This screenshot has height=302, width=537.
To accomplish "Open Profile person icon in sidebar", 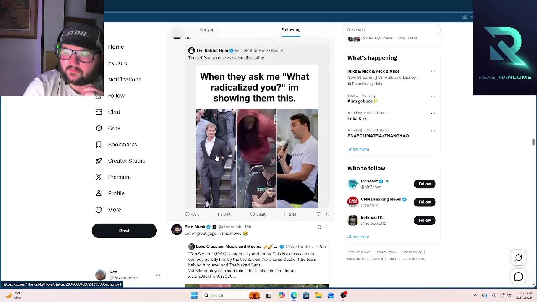I will coord(99,193).
